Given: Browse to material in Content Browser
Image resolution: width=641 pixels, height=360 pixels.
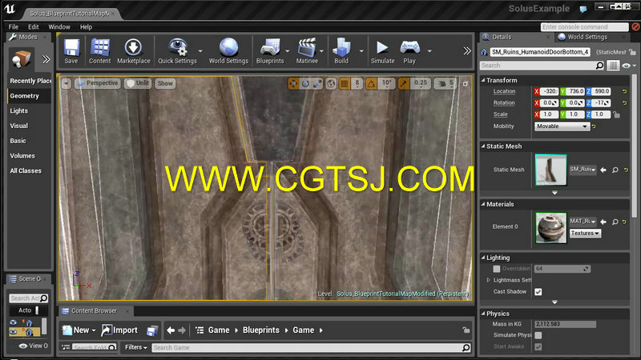Looking at the screenshot, I should coord(615,222).
